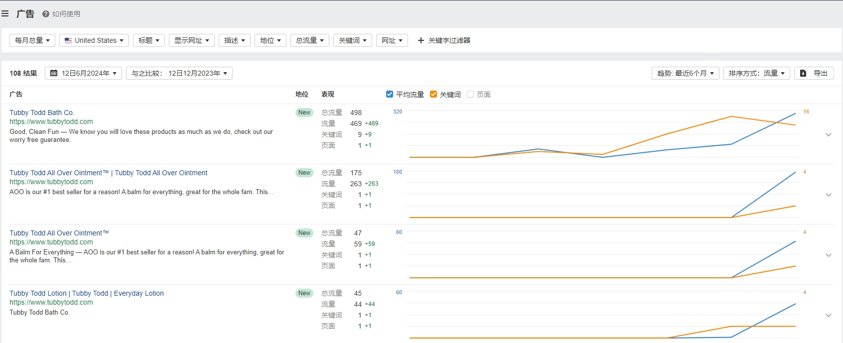Screen dimensions: 843x343
Task: Click the export download icon
Action: (x=803, y=73)
